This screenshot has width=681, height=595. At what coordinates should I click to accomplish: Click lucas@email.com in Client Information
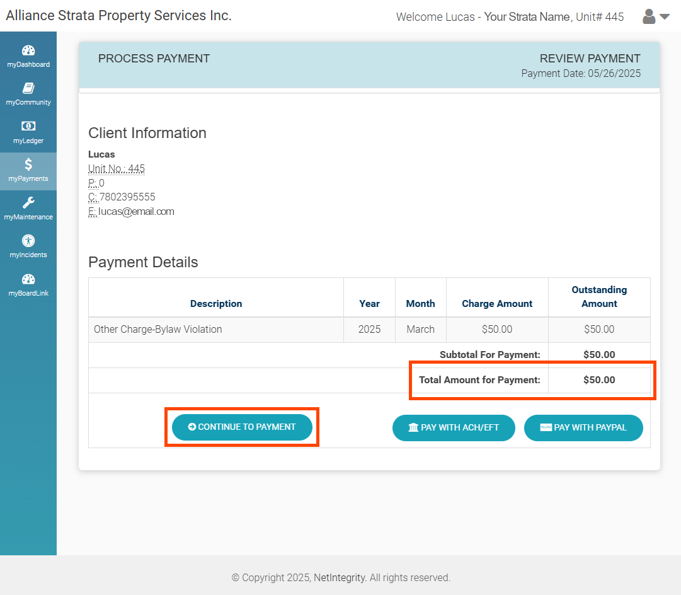(135, 211)
